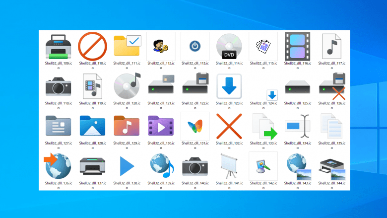Select the camera icon Shell32_dll_118
Image resolution: width=387 pixels, height=218 pixels.
(x=58, y=86)
